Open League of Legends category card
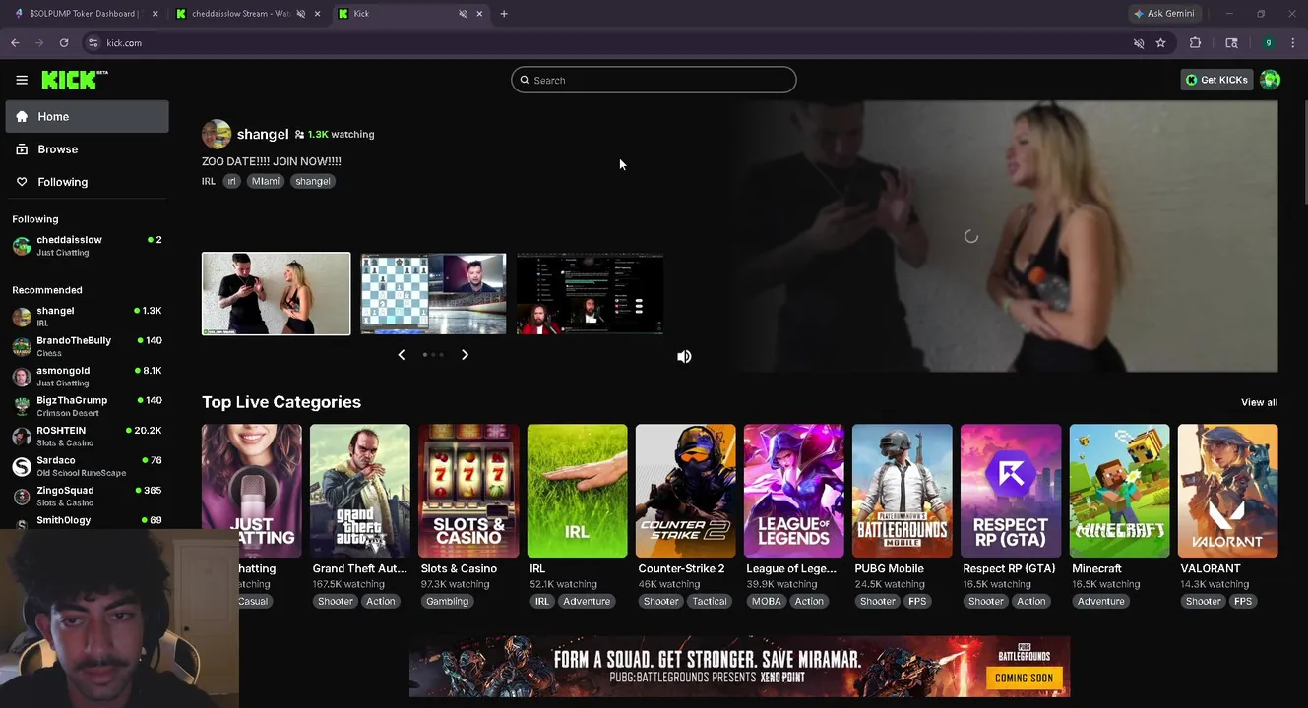Image resolution: width=1308 pixels, height=708 pixels. coord(793,491)
